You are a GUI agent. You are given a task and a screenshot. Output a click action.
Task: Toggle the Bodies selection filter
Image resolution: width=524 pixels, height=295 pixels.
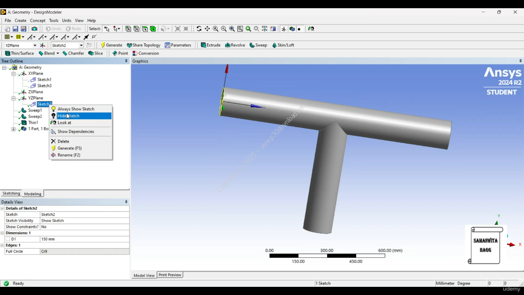tap(153, 29)
